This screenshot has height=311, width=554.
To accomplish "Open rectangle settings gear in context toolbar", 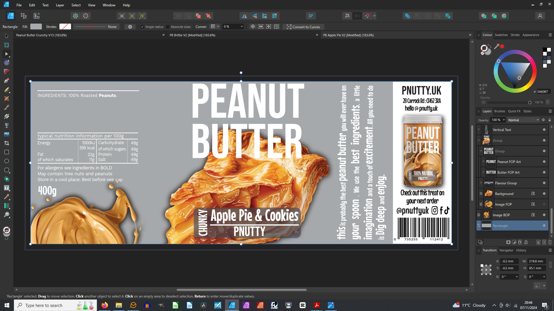I will tap(130, 27).
